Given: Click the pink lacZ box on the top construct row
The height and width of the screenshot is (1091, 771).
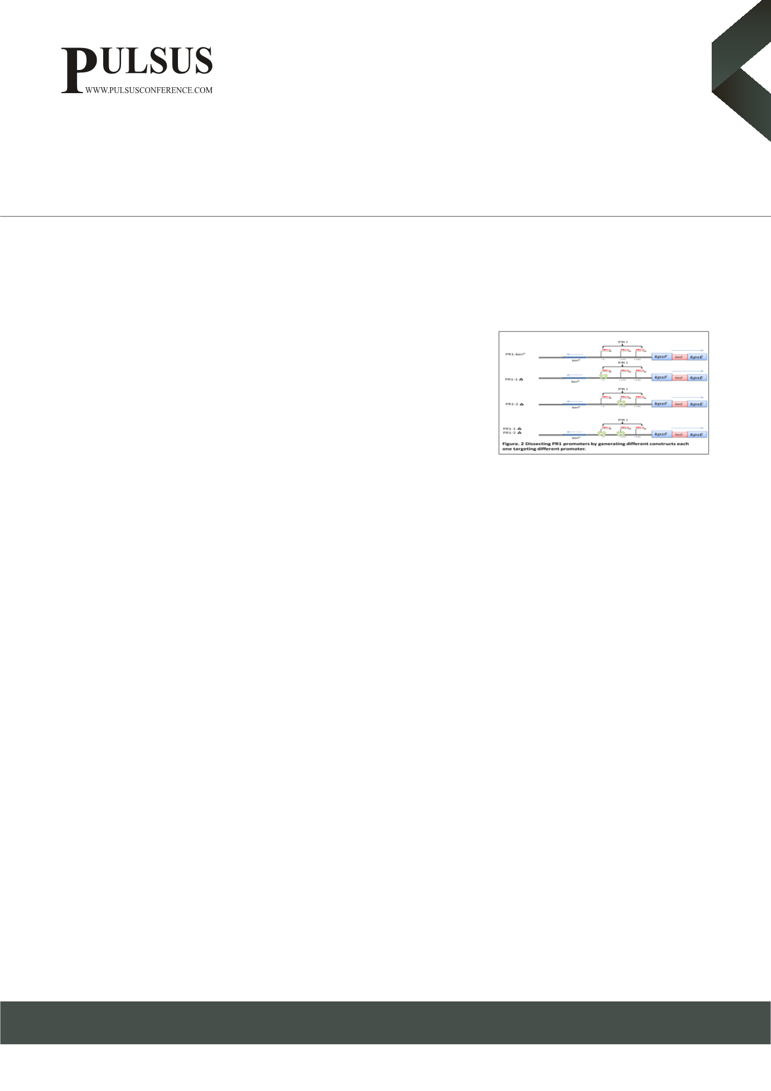Looking at the screenshot, I should [x=678, y=357].
